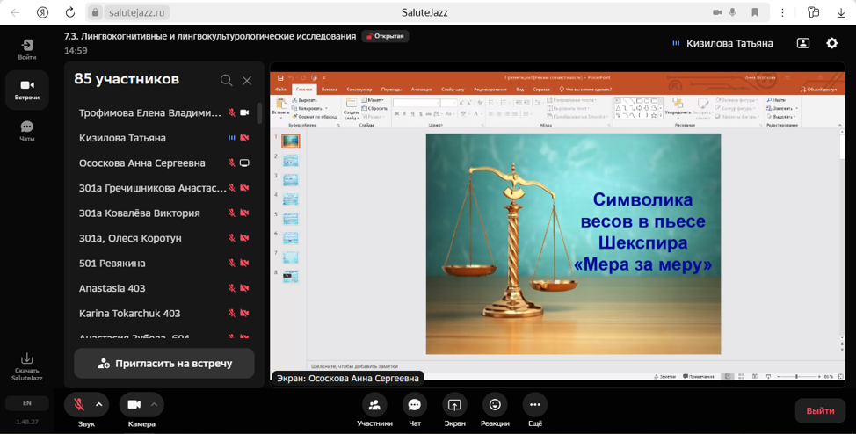Open browser three-dot menu
Viewport: 856px width, 434px height.
[x=782, y=12]
